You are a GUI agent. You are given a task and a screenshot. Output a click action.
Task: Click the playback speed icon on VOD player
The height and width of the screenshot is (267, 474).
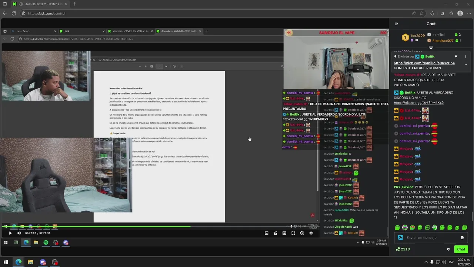302,233
